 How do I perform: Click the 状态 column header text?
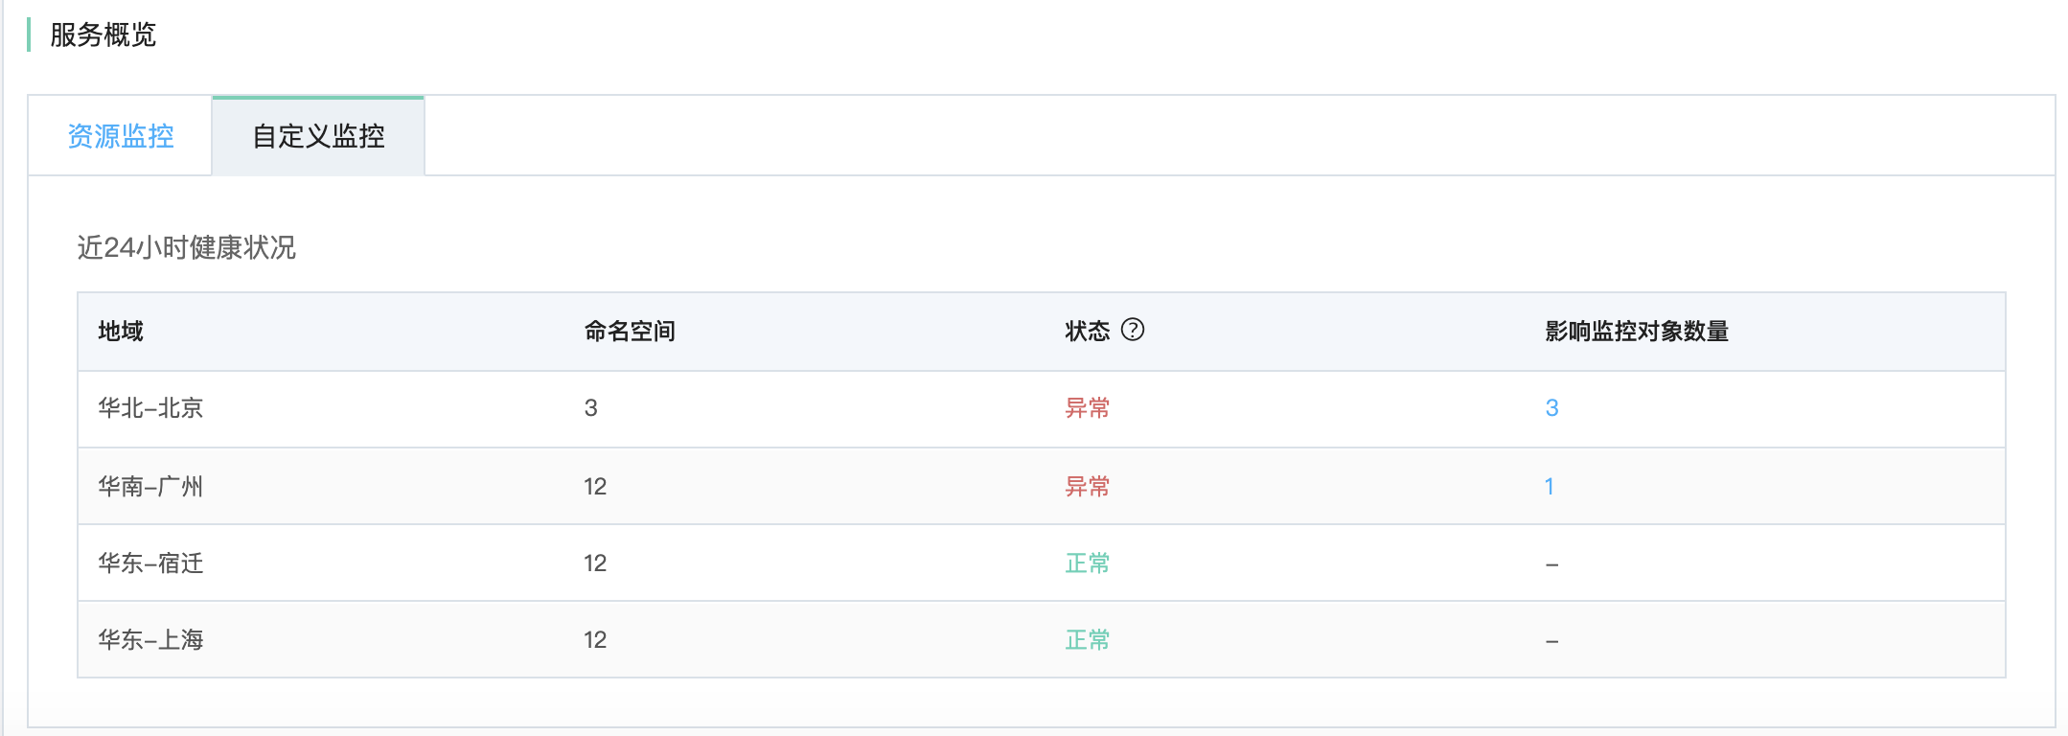click(x=1087, y=332)
